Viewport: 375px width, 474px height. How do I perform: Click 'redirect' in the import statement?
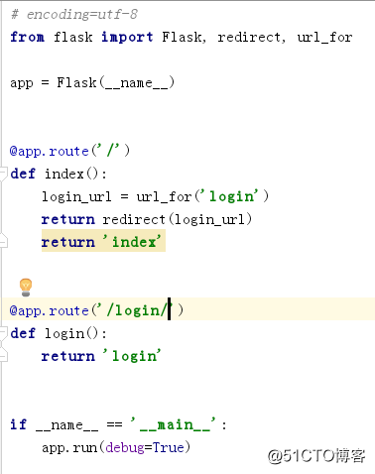(249, 37)
